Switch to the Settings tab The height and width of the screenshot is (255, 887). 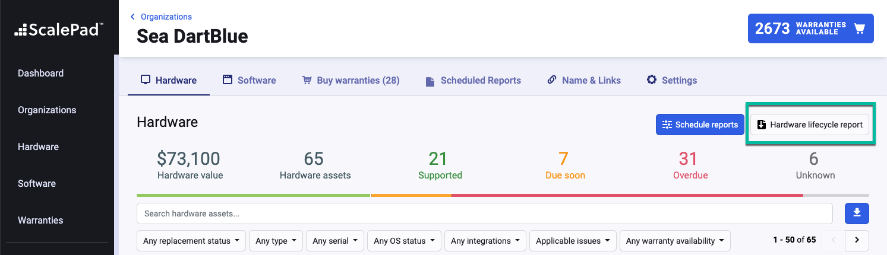coord(672,80)
